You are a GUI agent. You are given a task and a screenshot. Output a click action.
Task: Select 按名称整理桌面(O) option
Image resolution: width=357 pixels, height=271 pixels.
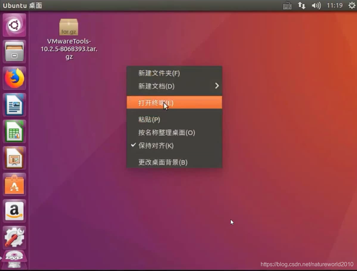click(x=174, y=133)
